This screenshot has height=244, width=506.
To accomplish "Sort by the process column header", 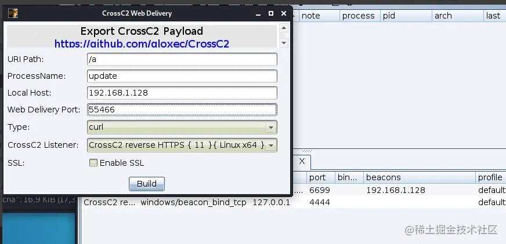I will (x=360, y=16).
